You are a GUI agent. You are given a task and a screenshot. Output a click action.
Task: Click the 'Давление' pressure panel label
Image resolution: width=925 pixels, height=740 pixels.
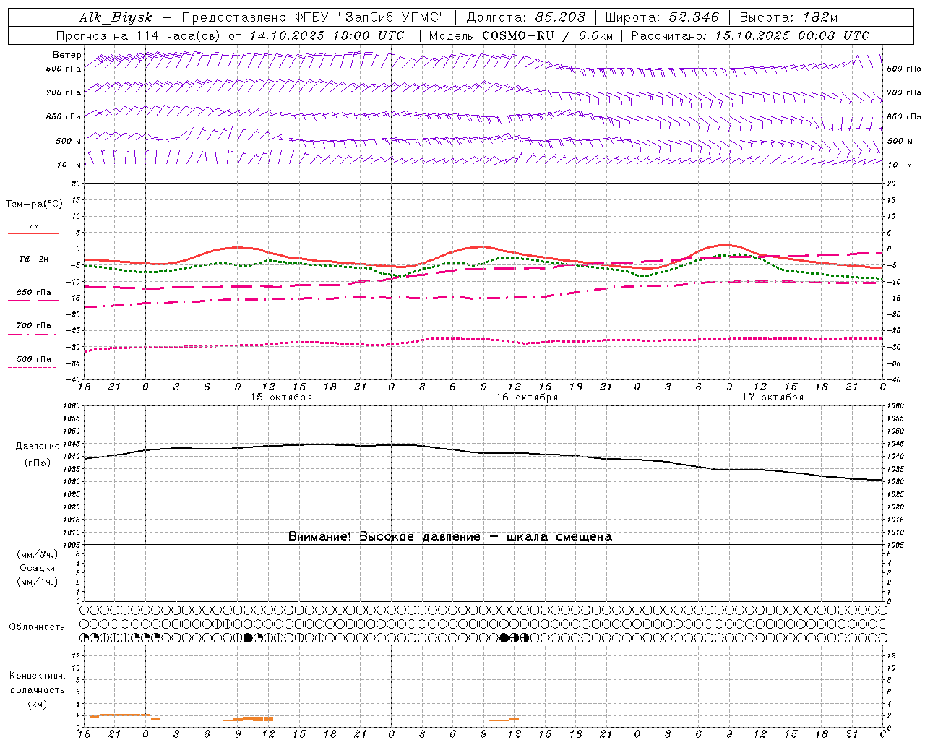click(38, 447)
